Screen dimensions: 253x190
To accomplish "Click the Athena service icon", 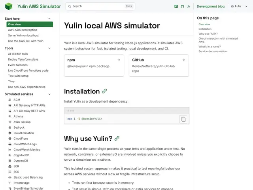I will coord(10,116).
